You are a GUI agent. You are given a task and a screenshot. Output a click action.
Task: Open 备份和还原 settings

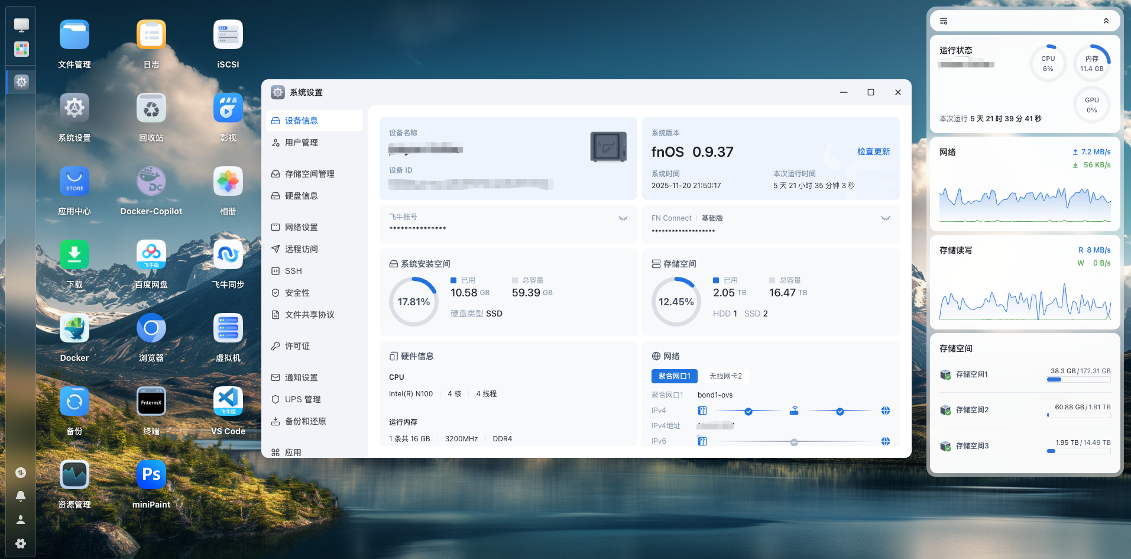coord(315,421)
